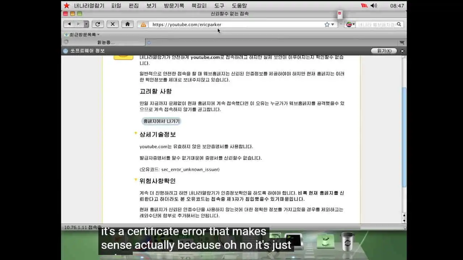Click the 홈페지에서 나가기 button
This screenshot has height=260, width=463.
(161, 121)
